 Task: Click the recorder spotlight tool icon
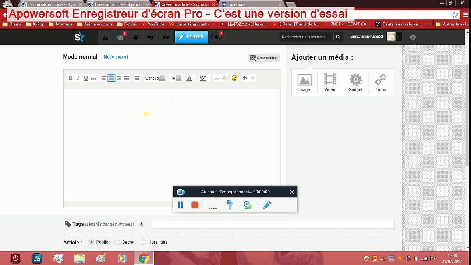pyautogui.click(x=231, y=205)
